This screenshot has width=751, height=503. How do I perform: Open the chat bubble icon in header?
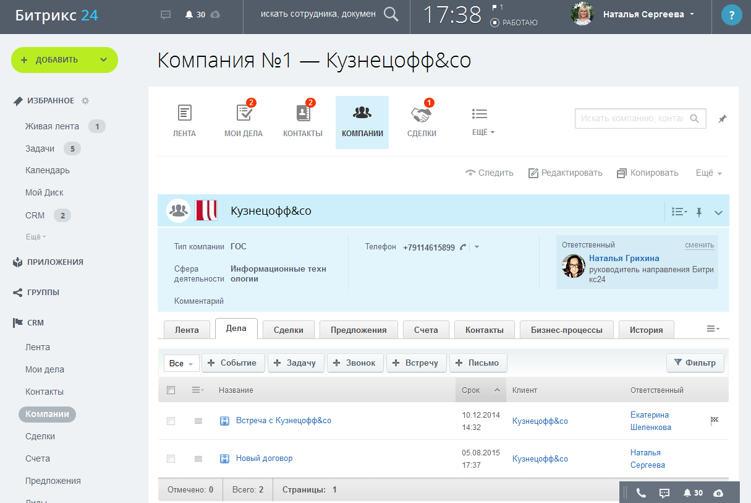pos(166,14)
